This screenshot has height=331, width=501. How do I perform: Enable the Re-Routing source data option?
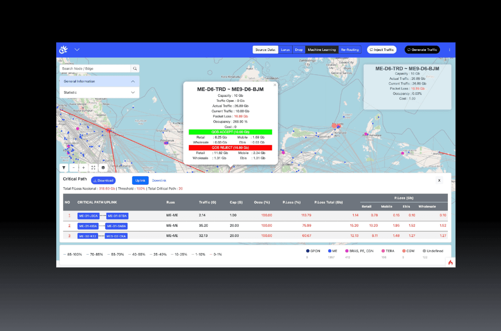tap(350, 50)
